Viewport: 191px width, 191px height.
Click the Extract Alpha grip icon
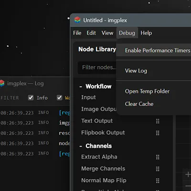click(158, 157)
